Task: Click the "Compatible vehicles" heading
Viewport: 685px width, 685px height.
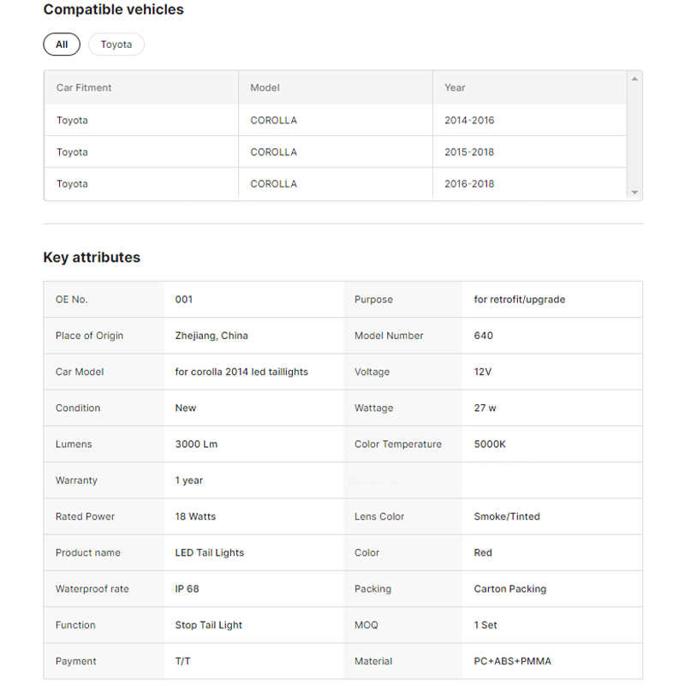Action: pos(113,10)
